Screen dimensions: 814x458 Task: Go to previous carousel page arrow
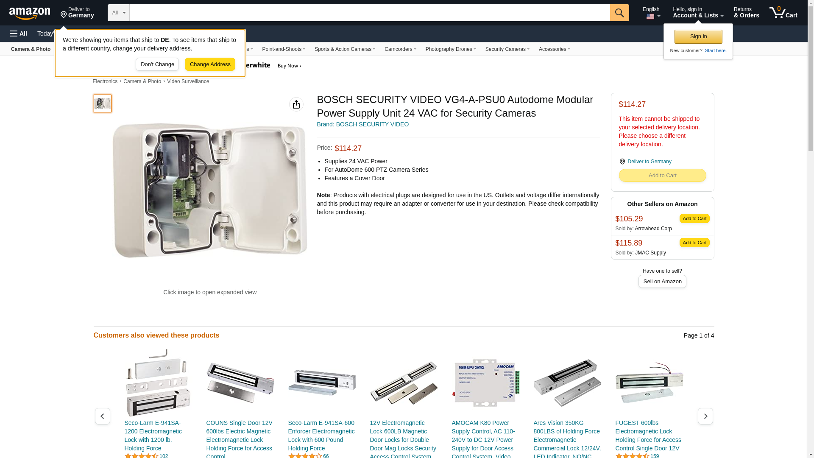pos(102,416)
